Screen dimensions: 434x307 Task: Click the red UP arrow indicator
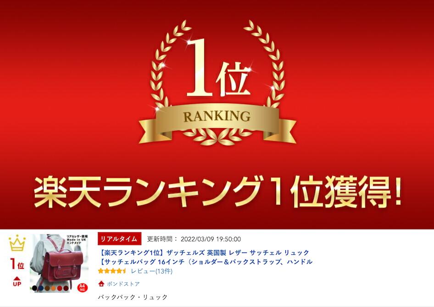click(17, 281)
